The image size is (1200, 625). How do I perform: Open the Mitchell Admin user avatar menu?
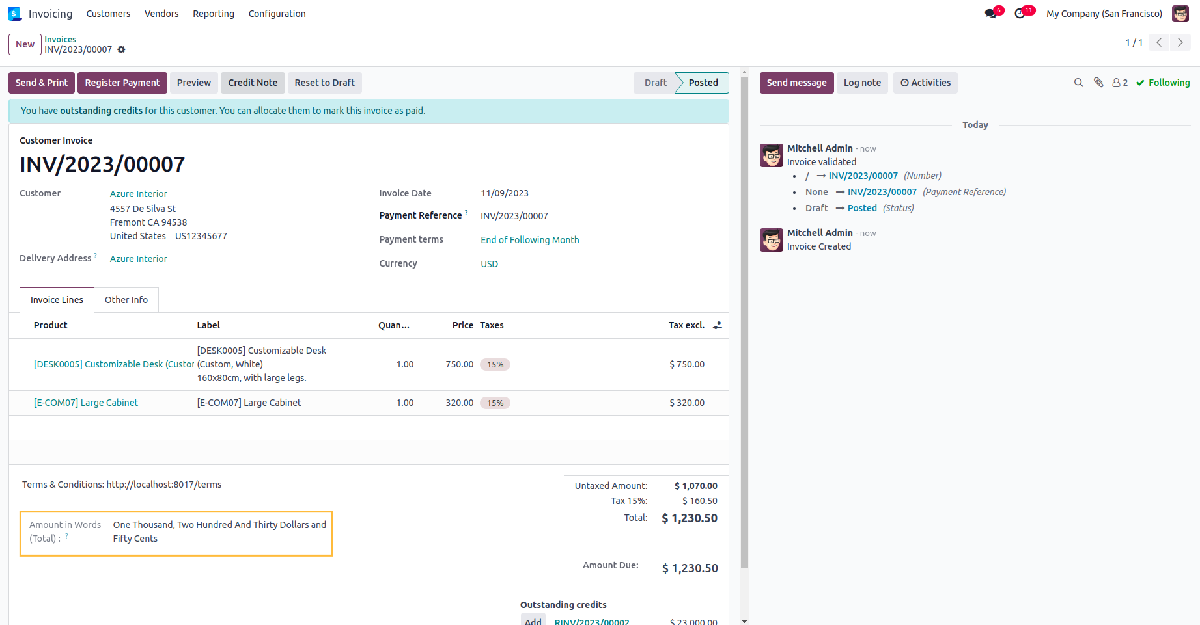[x=1180, y=14]
